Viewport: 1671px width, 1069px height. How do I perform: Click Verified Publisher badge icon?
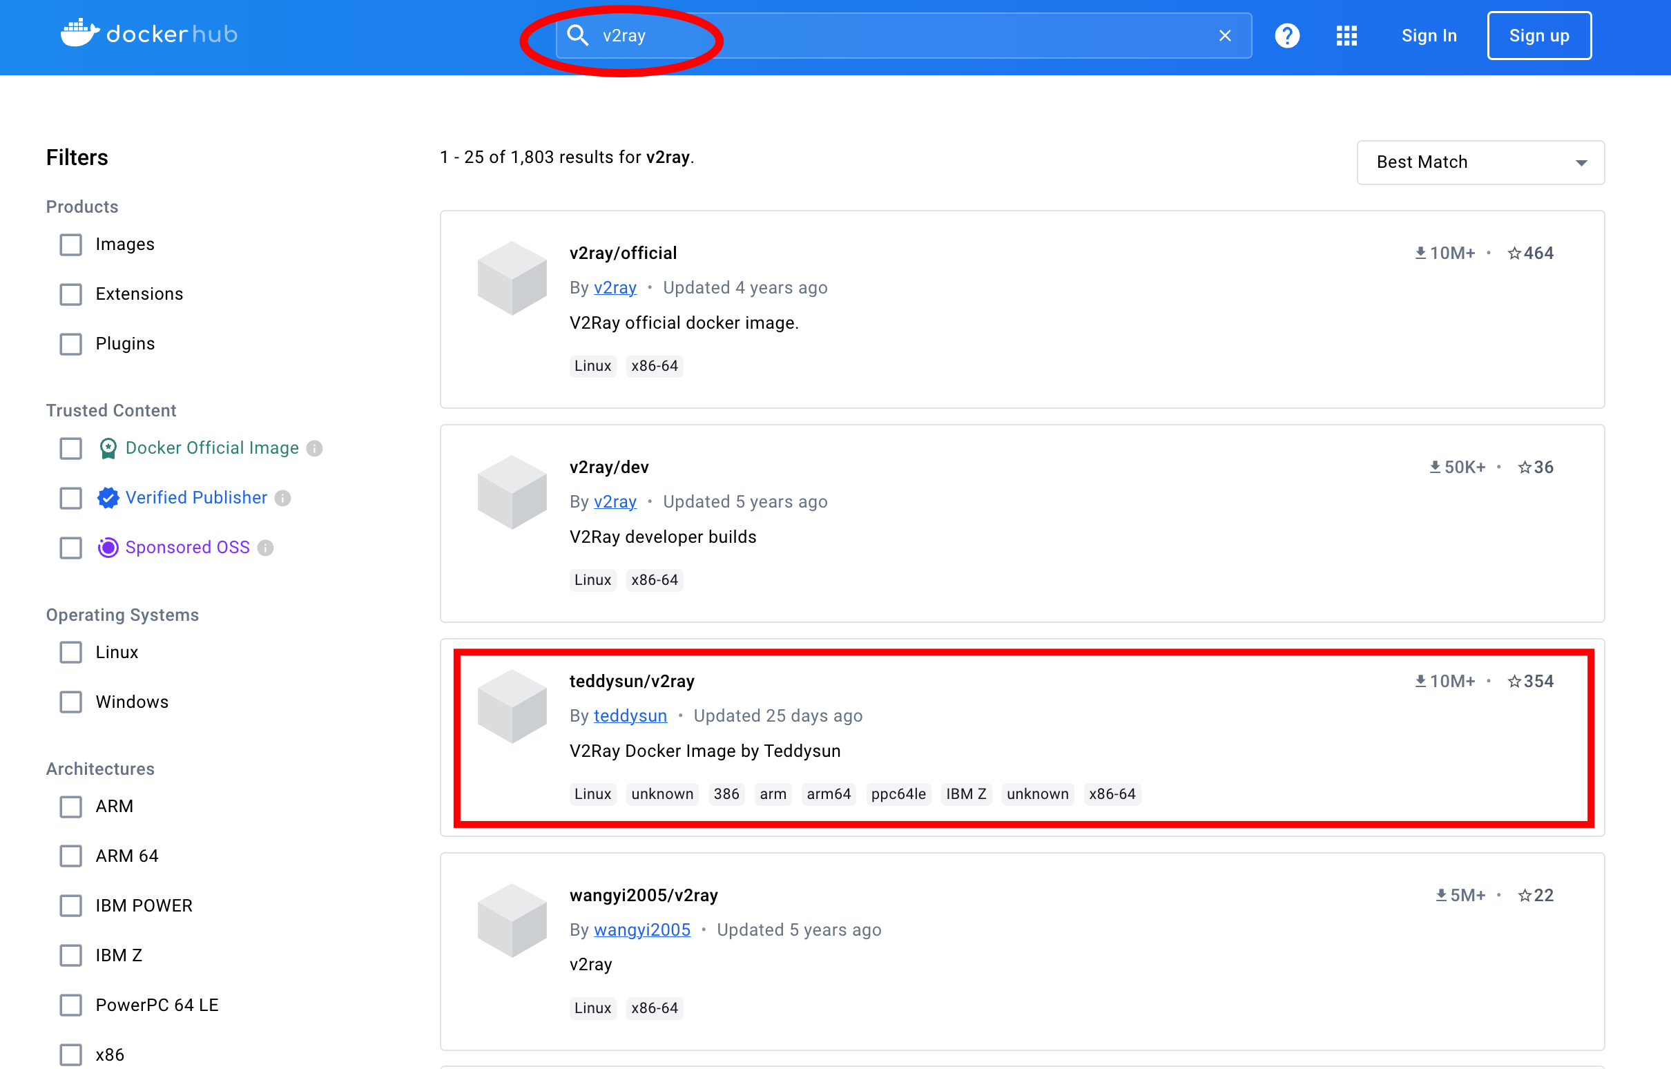click(108, 499)
